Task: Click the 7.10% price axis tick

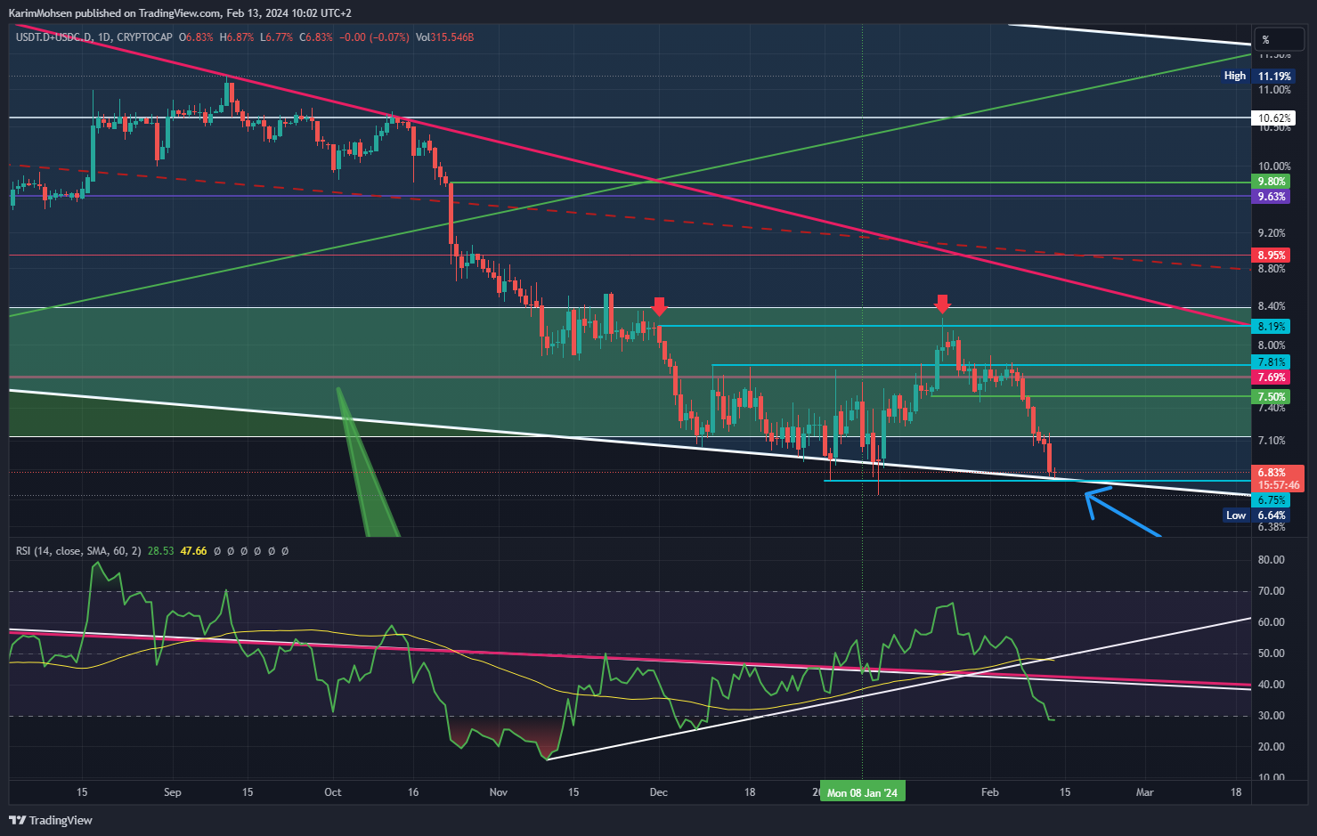Action: tap(1272, 441)
